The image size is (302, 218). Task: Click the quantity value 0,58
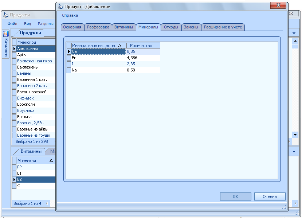(143, 70)
